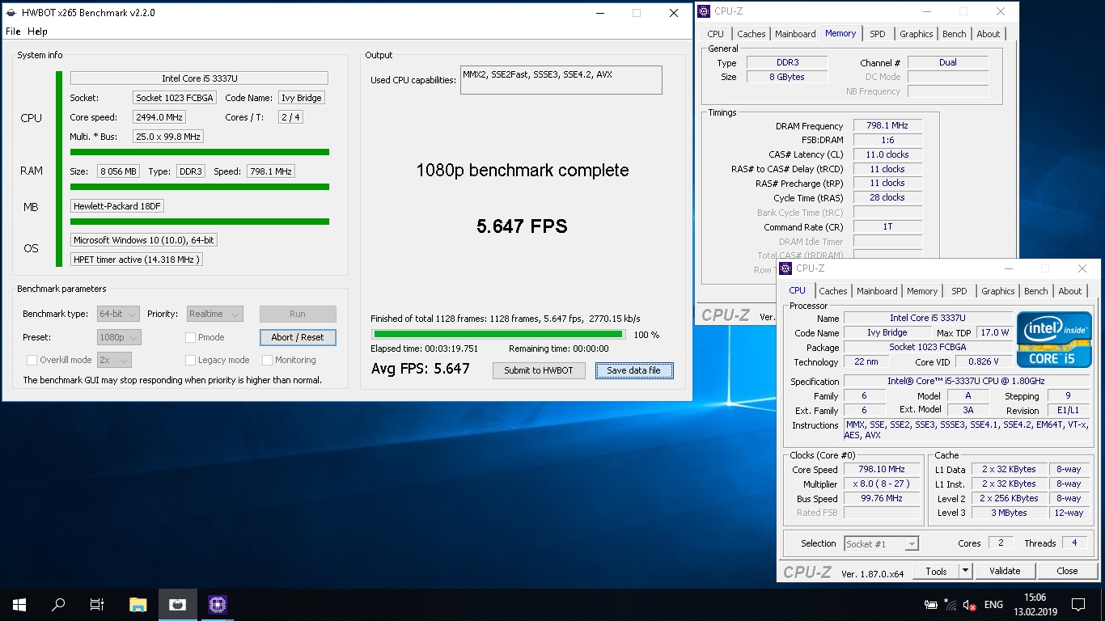Viewport: 1105px width, 621px height.
Task: Select Caches tab in rear CPU-Z window
Action: click(x=751, y=34)
